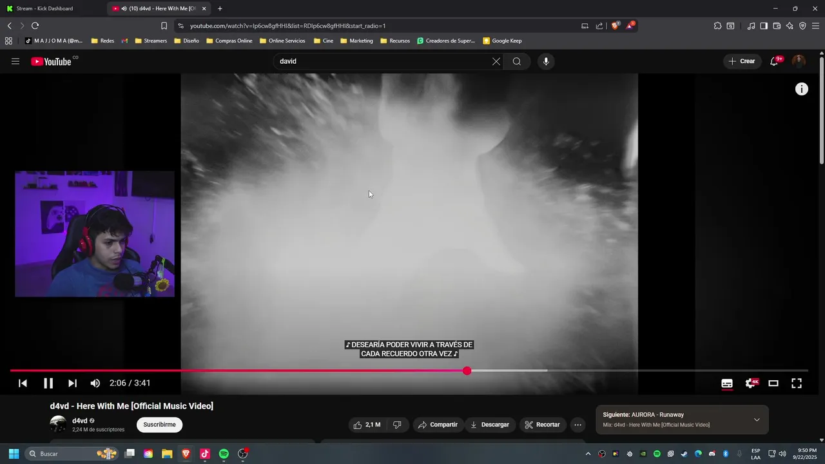Show the video info card icon

[801, 89]
